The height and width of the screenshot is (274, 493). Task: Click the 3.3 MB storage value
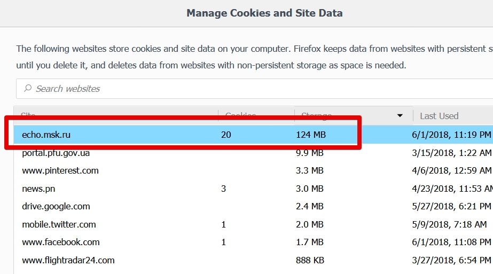click(309, 170)
